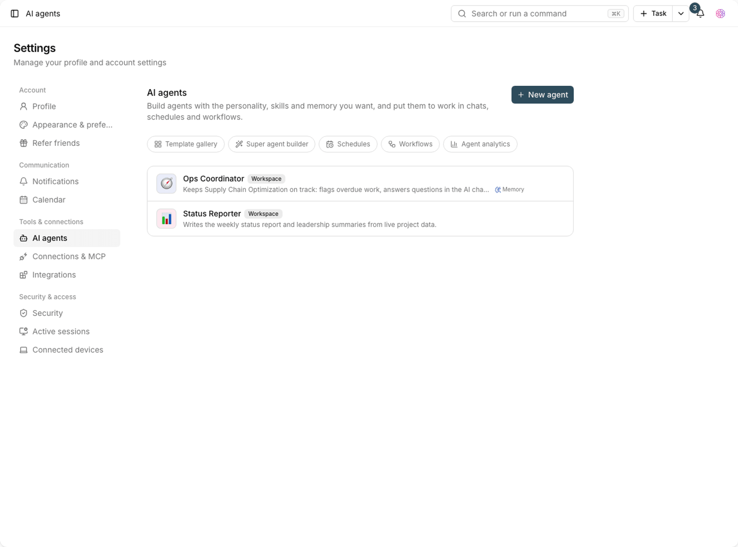Click the Ops Coordinator compass avatar

point(167,184)
